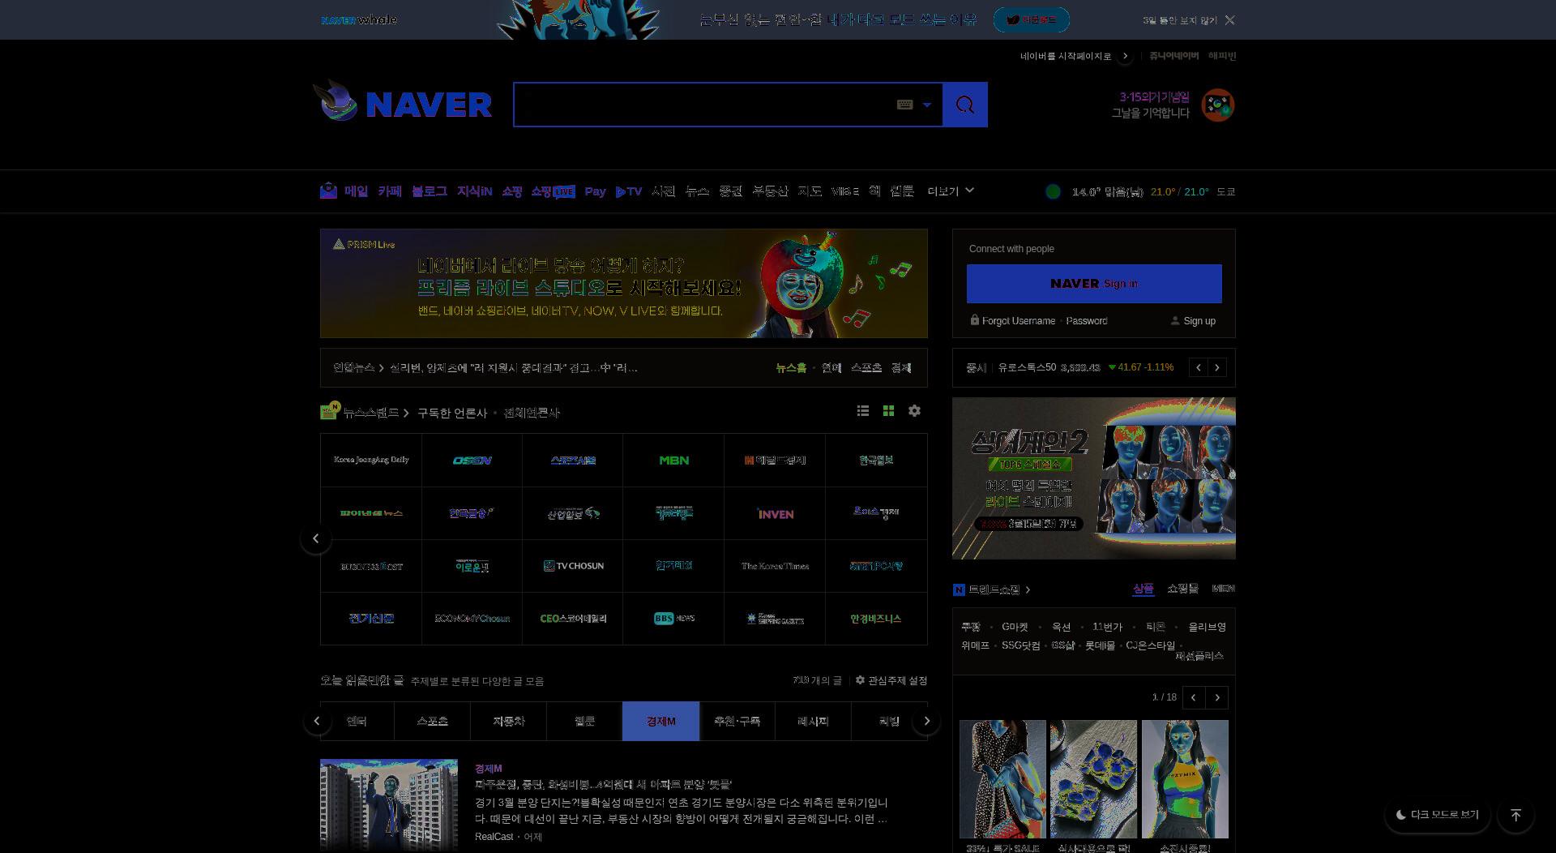1556x853 pixels.
Task: Open 관심주제 설정 settings
Action: tap(891, 680)
